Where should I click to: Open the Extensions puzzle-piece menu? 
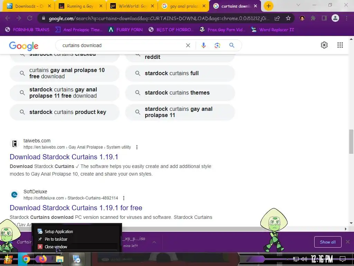(x=313, y=18)
